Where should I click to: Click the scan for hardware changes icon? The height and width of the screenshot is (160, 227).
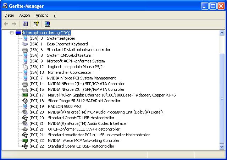click(x=47, y=24)
